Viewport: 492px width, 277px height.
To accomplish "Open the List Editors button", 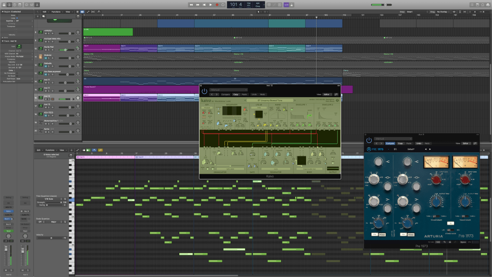I will [x=472, y=5].
